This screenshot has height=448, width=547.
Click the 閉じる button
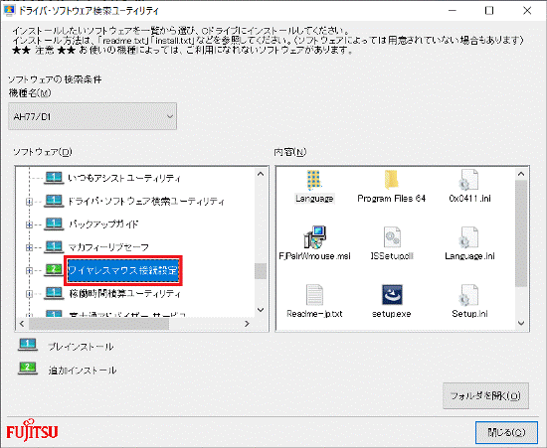pyautogui.click(x=506, y=432)
